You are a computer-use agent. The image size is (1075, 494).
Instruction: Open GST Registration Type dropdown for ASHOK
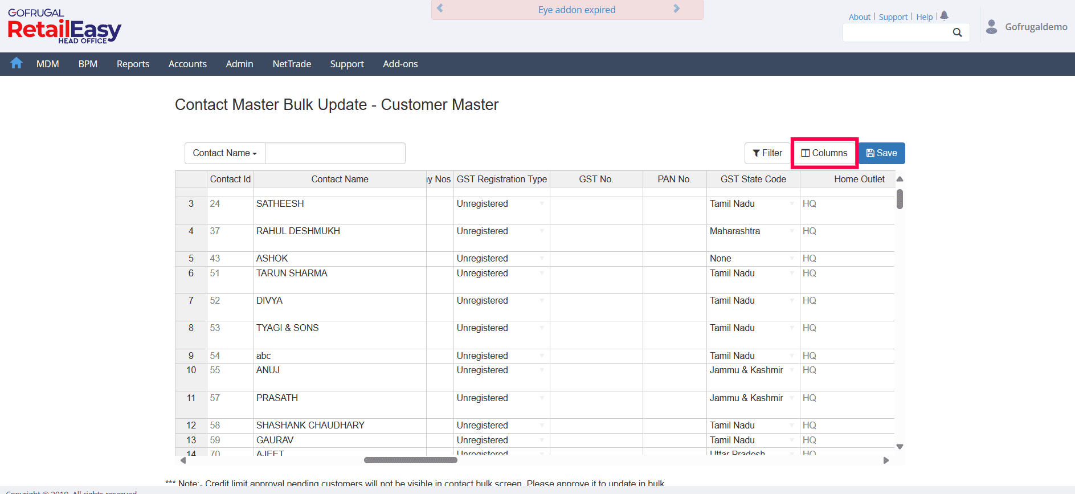click(542, 258)
